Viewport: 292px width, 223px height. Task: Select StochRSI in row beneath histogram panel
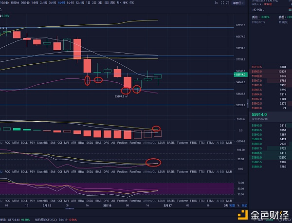pos(43,143)
